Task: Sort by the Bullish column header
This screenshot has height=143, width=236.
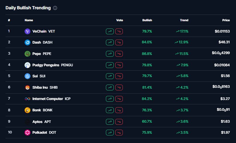Action: pyautogui.click(x=147, y=20)
